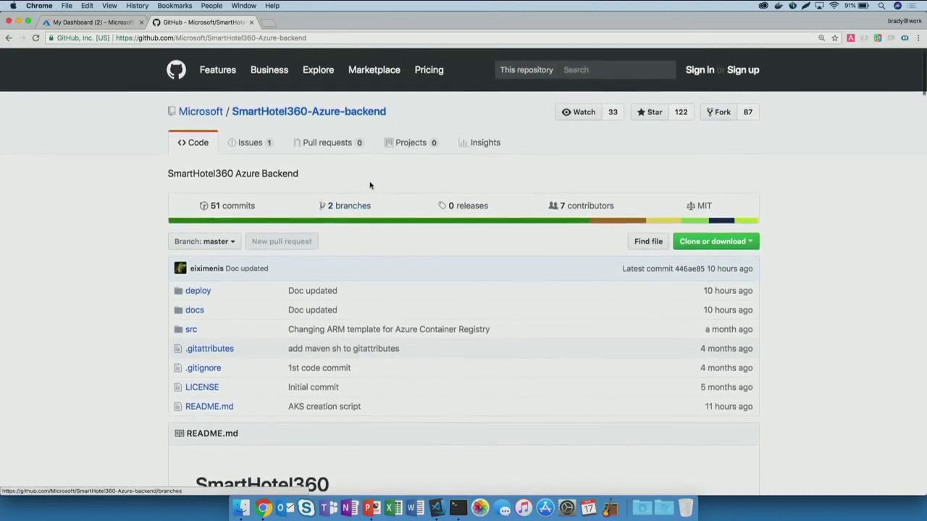Open OneNote from the dock
The height and width of the screenshot is (521, 927).
tap(350, 507)
